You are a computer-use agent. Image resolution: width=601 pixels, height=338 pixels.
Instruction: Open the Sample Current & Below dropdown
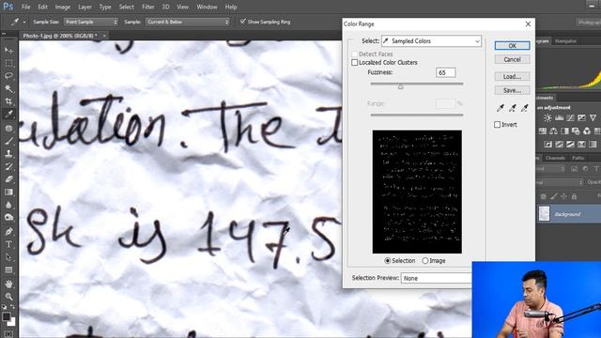point(188,22)
